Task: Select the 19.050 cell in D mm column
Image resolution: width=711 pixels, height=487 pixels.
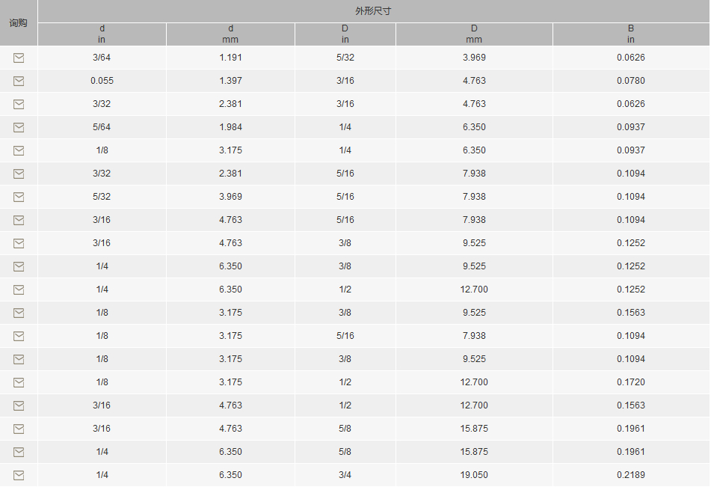Action: click(474, 475)
